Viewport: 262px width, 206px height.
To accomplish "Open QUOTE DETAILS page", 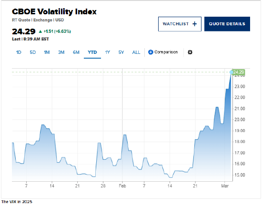I will click(x=227, y=24).
